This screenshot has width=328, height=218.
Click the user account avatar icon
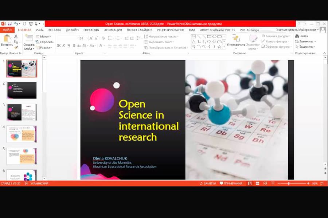(323, 30)
